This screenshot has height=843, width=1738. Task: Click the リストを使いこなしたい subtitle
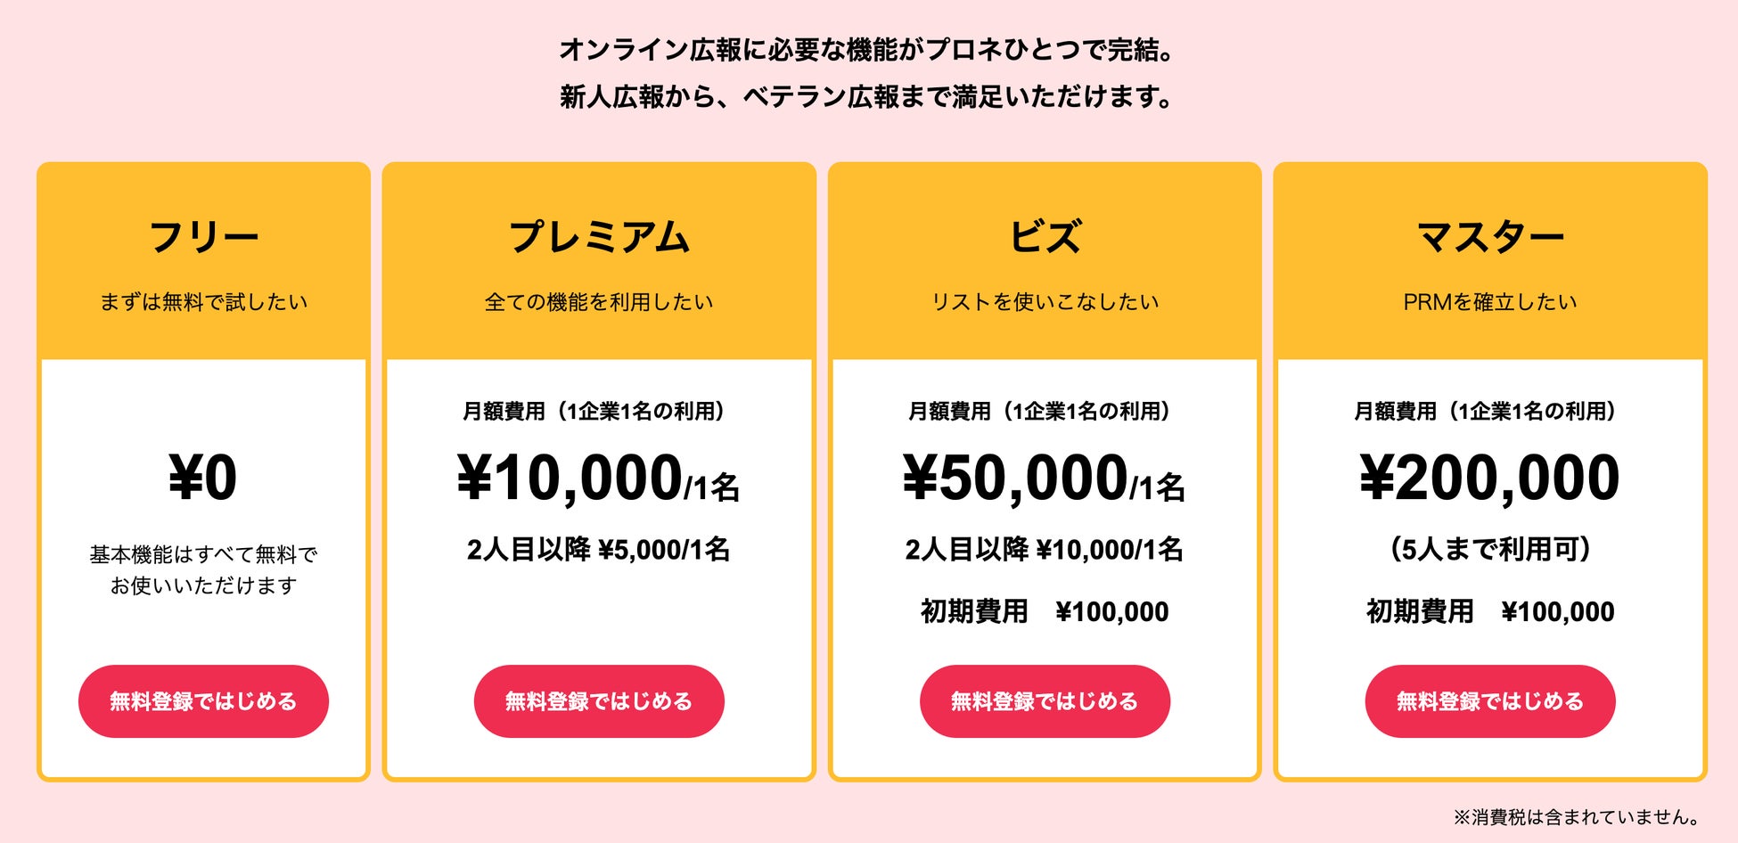[x=1044, y=302]
